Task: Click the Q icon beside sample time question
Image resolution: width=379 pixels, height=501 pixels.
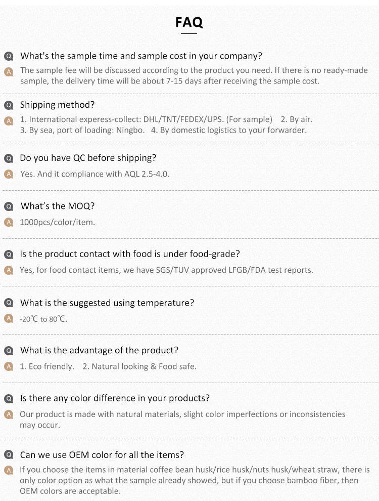Action: click(8, 56)
